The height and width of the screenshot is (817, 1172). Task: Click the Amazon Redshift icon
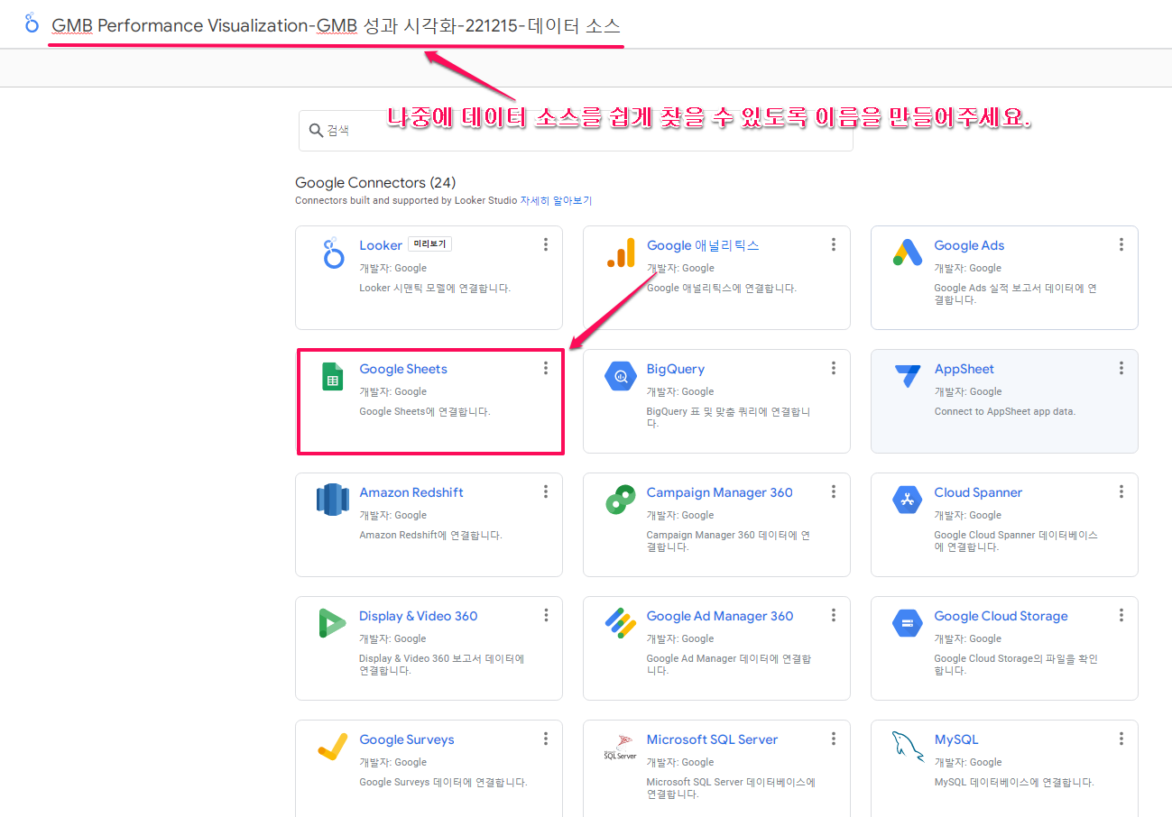click(x=333, y=500)
